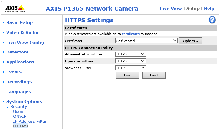Open the blue help question mark icon

[x=212, y=20]
